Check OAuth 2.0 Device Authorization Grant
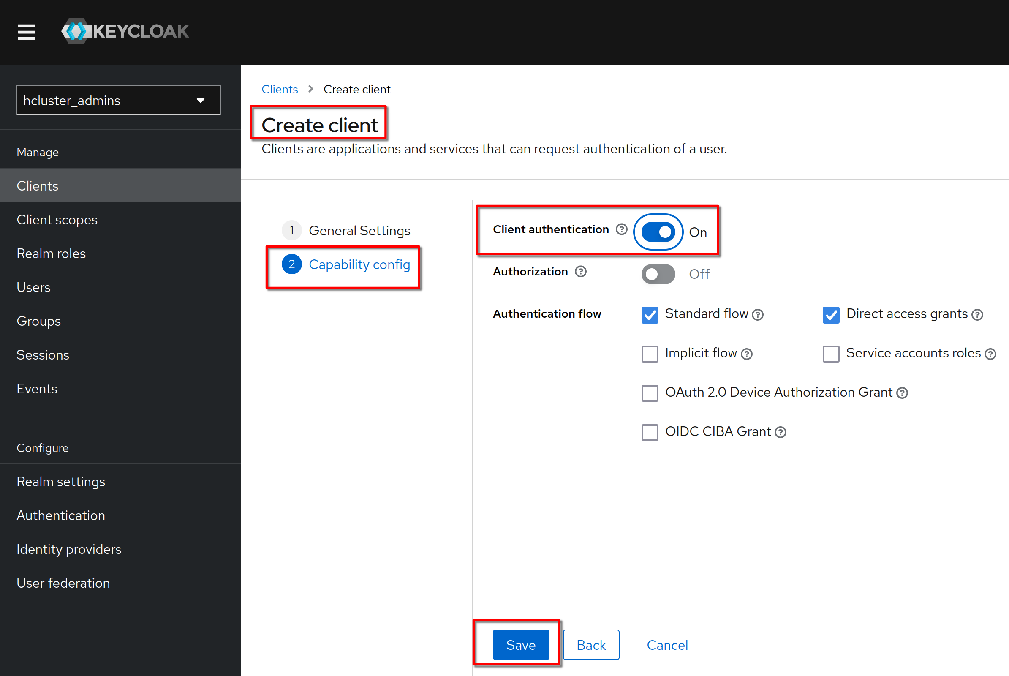This screenshot has width=1009, height=676. coord(650,393)
